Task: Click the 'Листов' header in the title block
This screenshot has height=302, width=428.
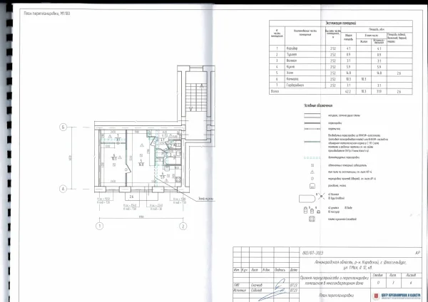Action: tap(411, 275)
